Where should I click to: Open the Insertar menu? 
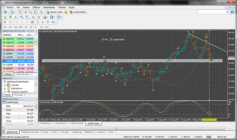(x=26, y=7)
